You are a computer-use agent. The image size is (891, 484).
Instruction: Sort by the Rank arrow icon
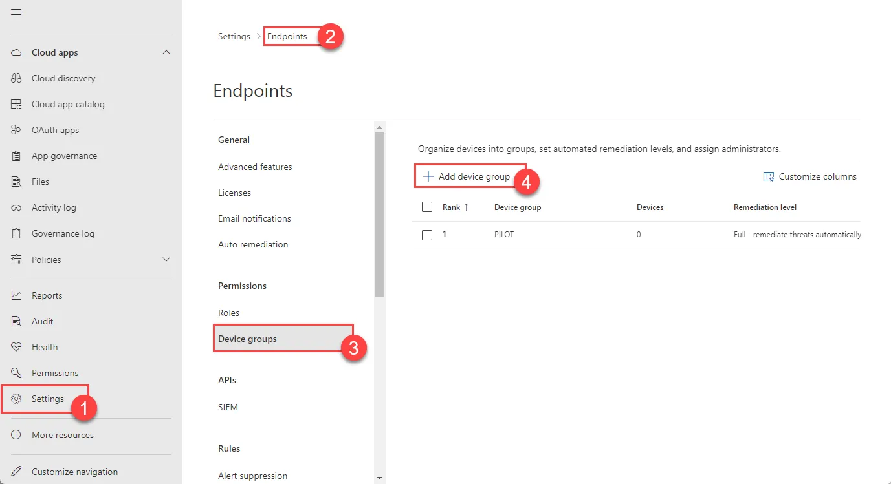(x=466, y=207)
